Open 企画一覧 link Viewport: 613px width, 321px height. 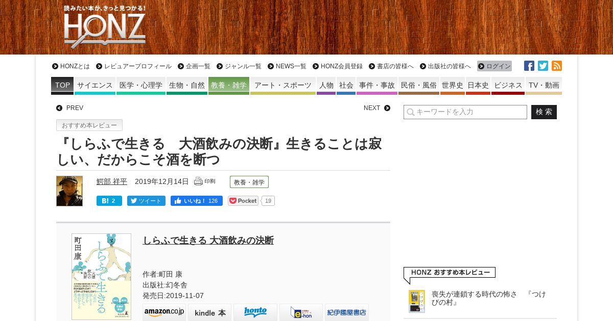194,66
